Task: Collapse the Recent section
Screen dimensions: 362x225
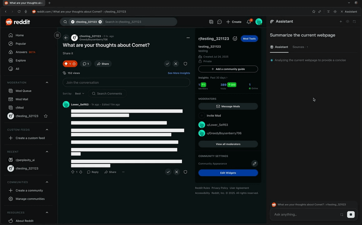Action: pyautogui.click(x=47, y=152)
